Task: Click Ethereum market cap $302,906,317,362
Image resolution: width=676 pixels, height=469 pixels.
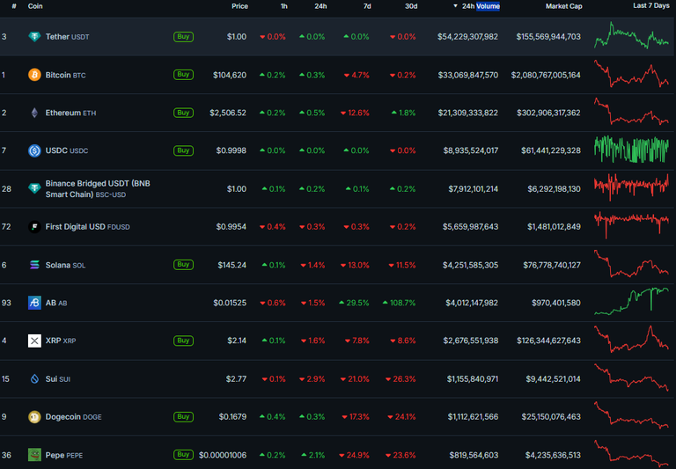Action: tap(548, 113)
